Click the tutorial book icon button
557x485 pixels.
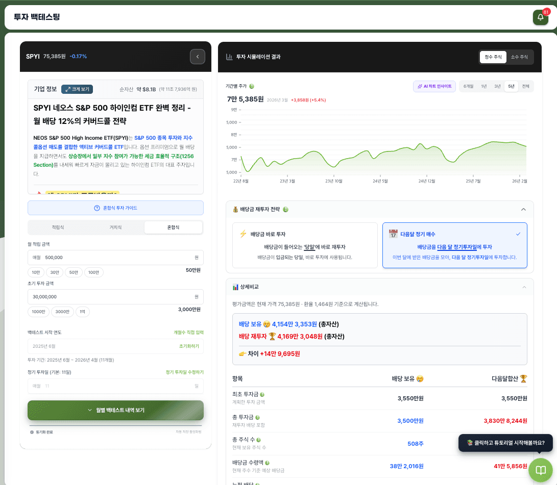click(x=540, y=470)
